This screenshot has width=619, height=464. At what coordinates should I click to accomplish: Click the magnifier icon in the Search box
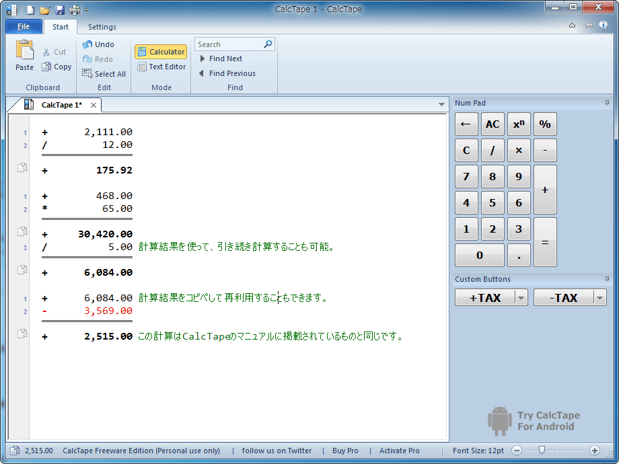[x=268, y=44]
